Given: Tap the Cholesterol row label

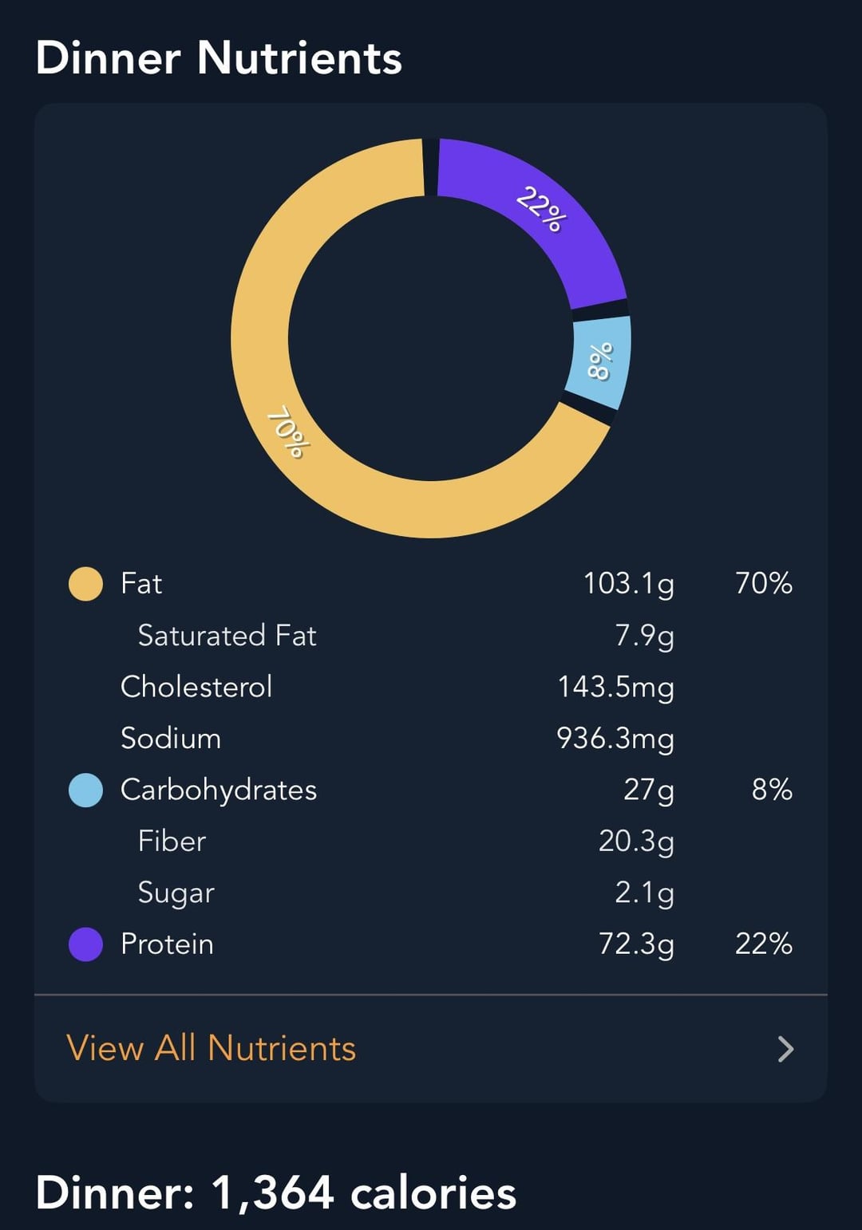Looking at the screenshot, I should (x=196, y=687).
